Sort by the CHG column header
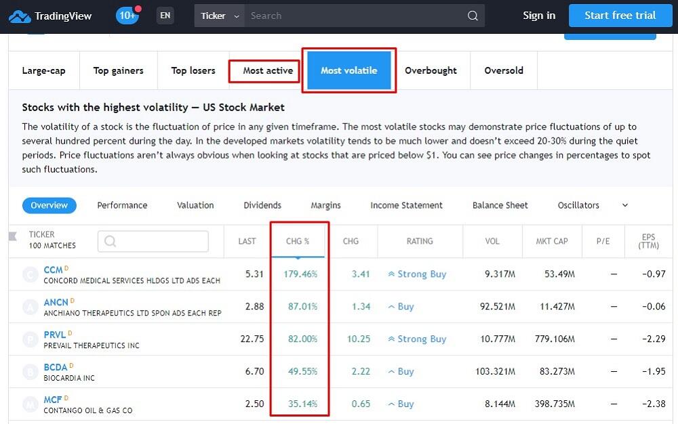678x424 pixels. [351, 241]
